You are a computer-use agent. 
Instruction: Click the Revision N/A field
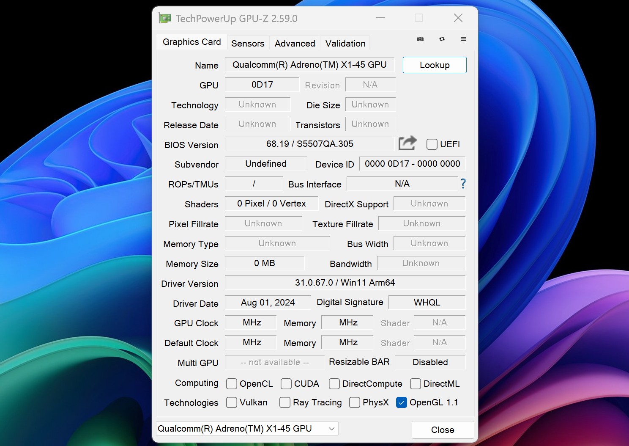coord(370,85)
